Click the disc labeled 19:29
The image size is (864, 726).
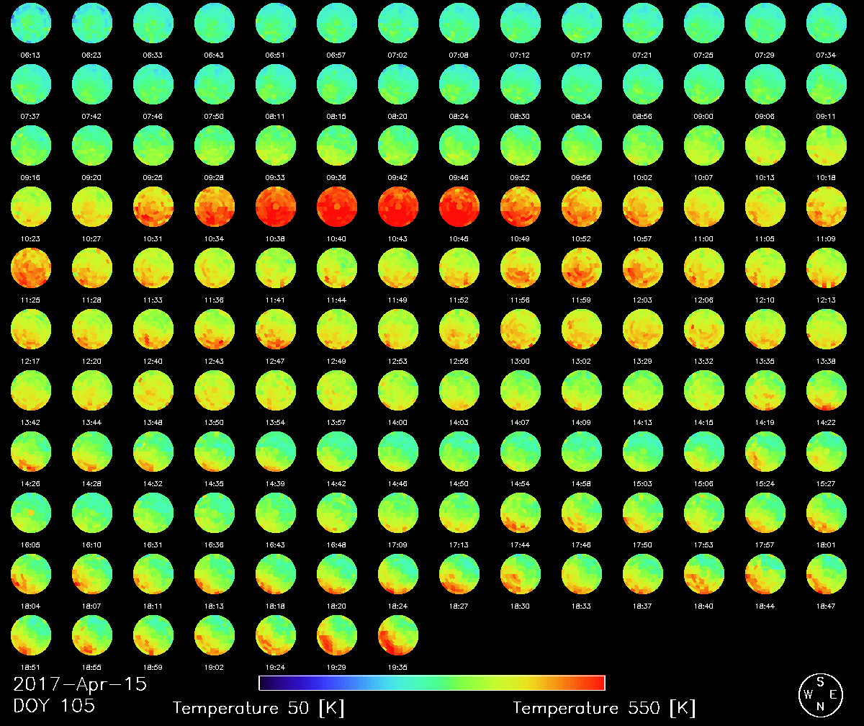point(337,635)
